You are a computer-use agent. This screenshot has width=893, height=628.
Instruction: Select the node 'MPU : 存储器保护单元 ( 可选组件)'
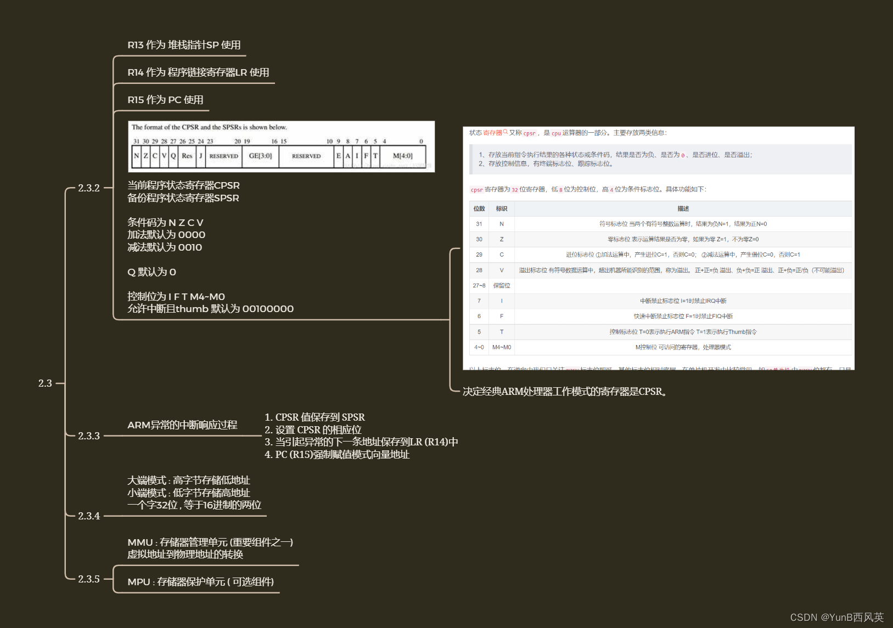pyautogui.click(x=200, y=582)
